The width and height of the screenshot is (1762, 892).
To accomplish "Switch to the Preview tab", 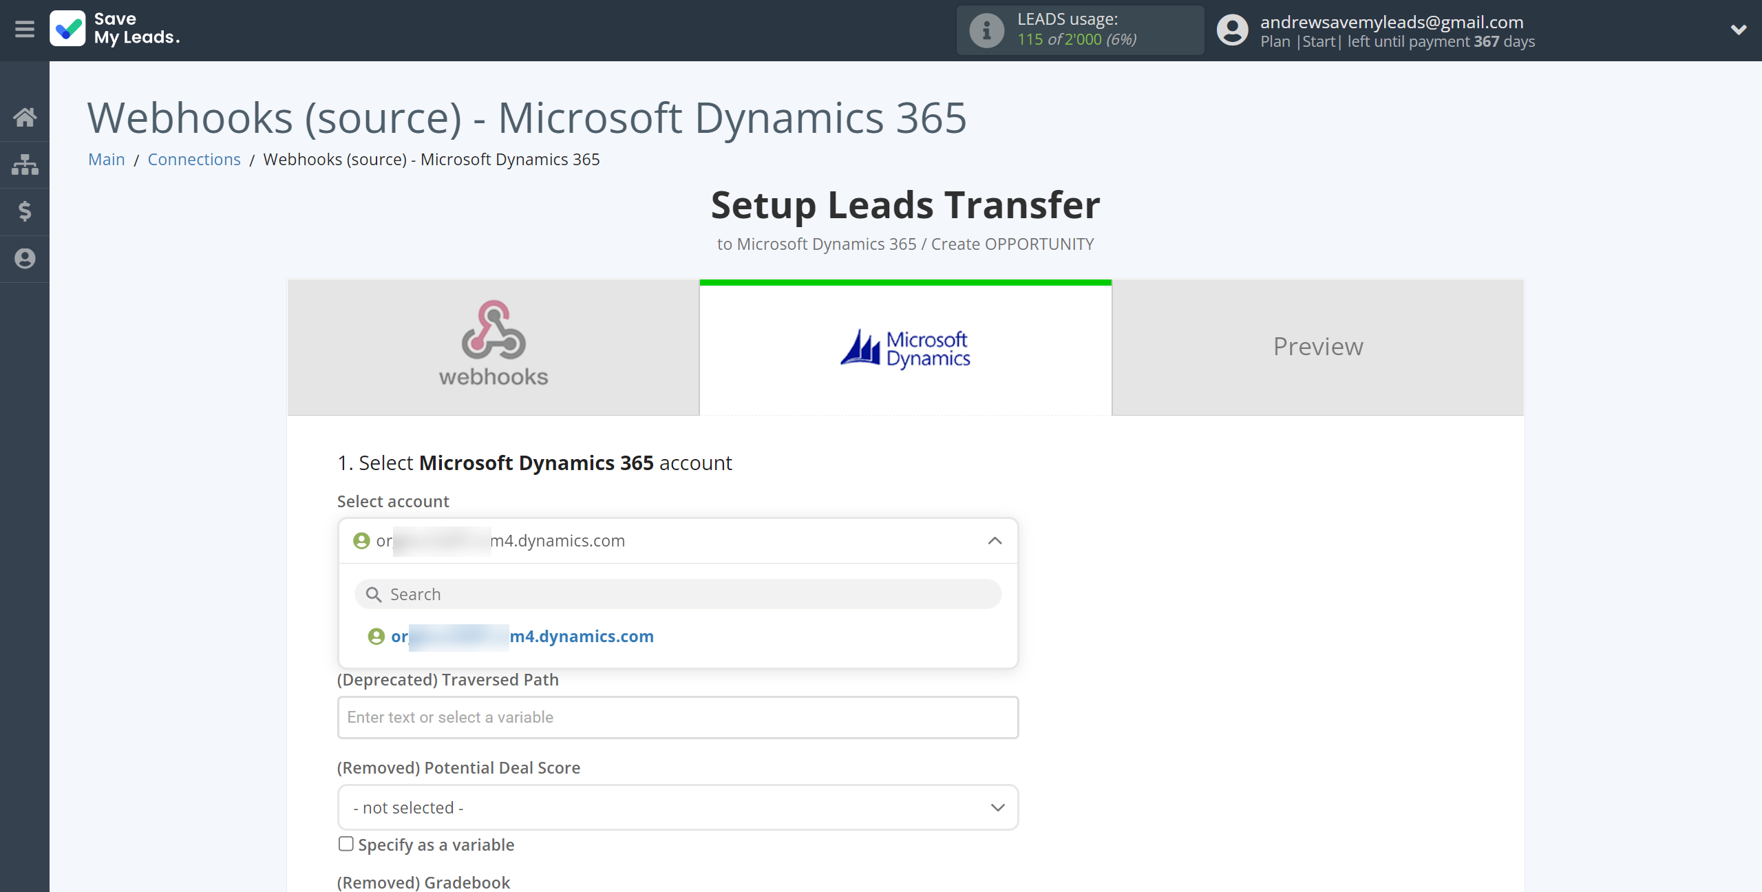I will 1317,347.
